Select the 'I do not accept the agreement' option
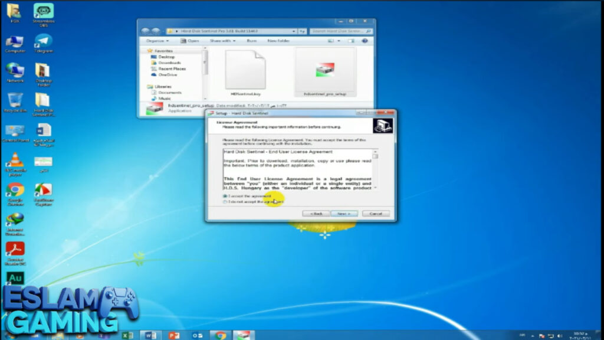The image size is (604, 340). tap(225, 202)
